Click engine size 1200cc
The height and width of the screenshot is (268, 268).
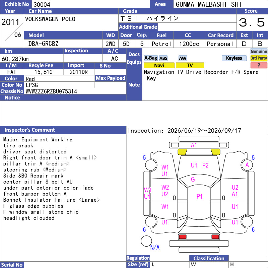[x=189, y=44]
